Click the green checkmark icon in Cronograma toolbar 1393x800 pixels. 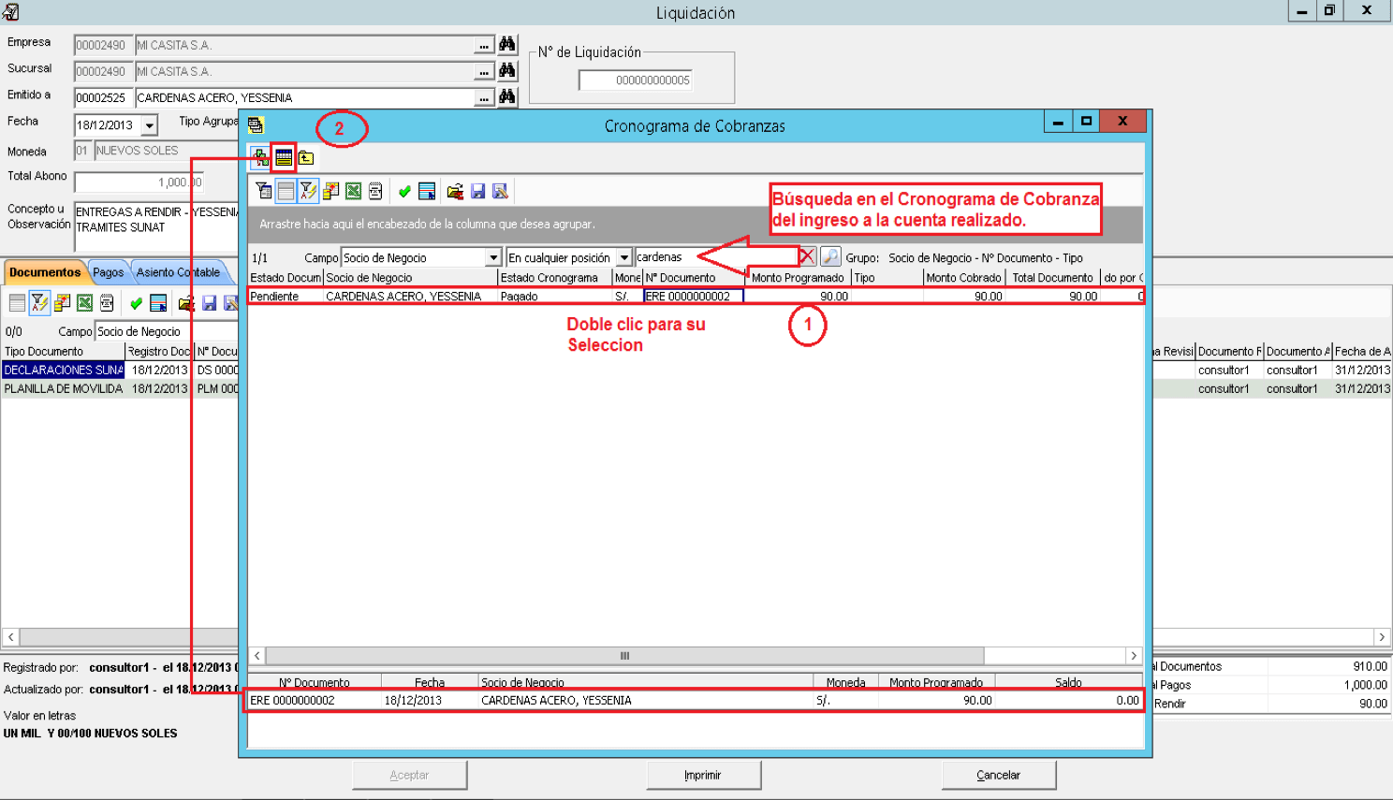pyautogui.click(x=404, y=191)
